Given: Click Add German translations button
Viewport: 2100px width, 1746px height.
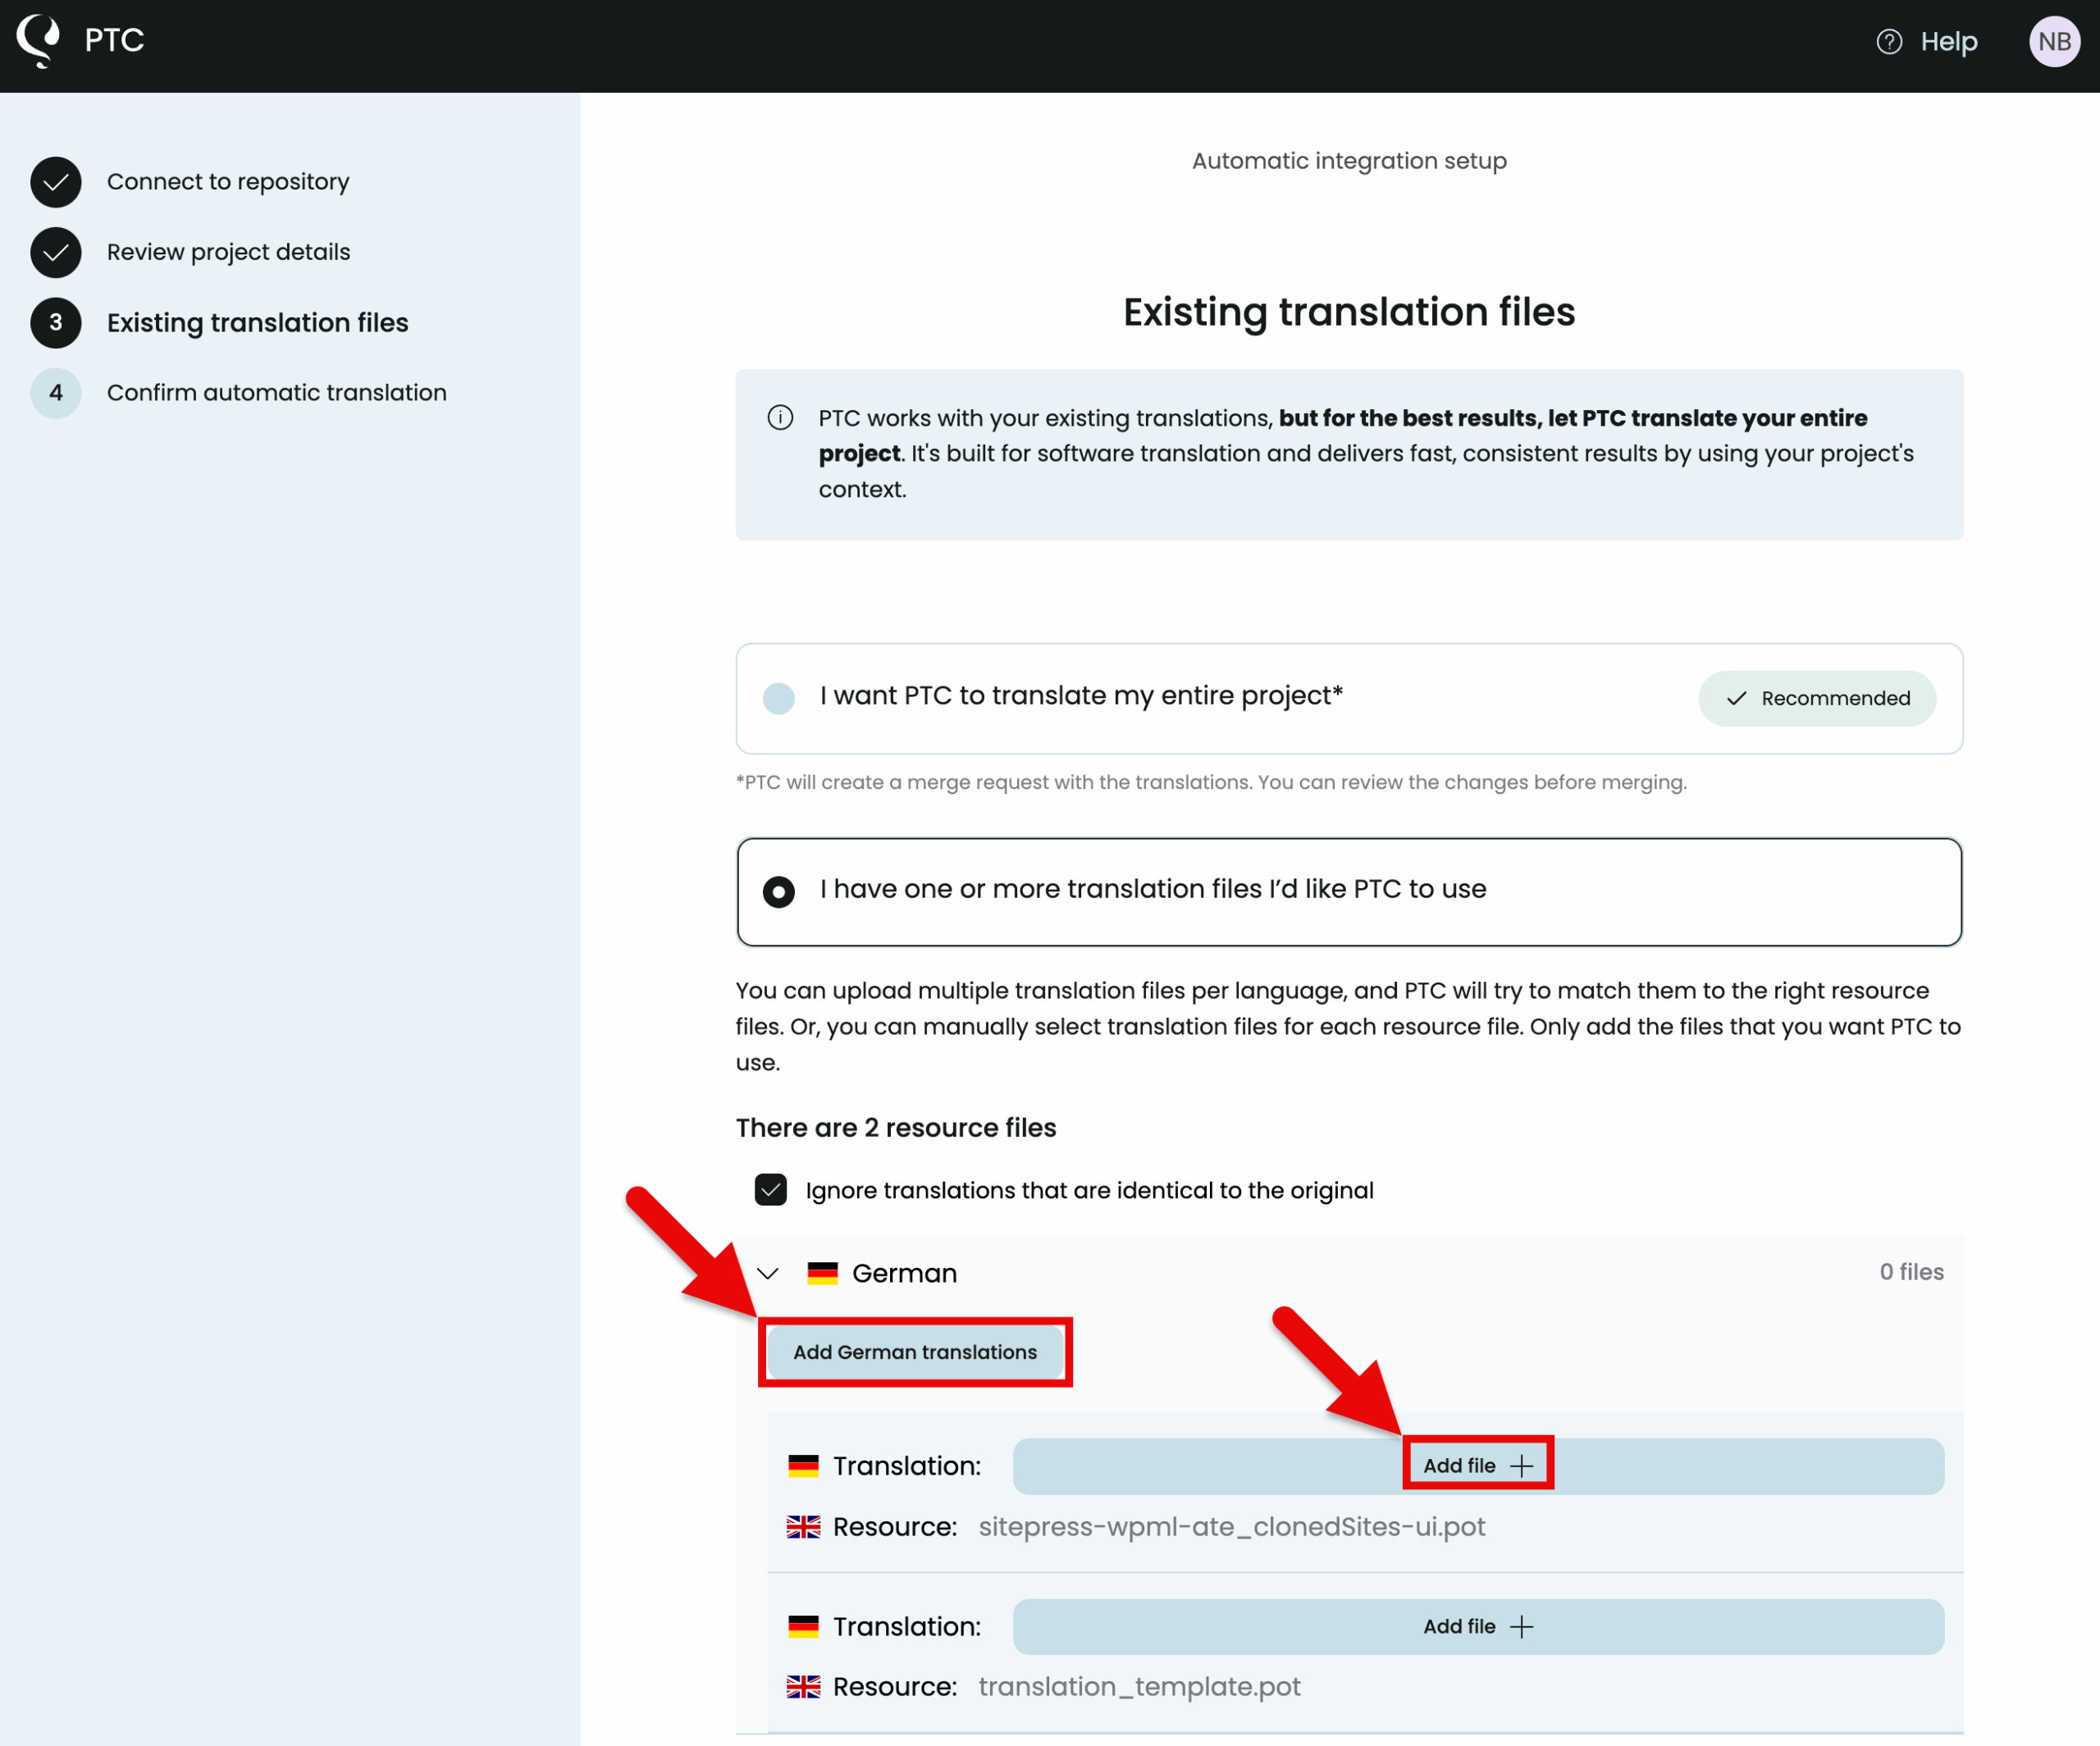Looking at the screenshot, I should (x=915, y=1352).
